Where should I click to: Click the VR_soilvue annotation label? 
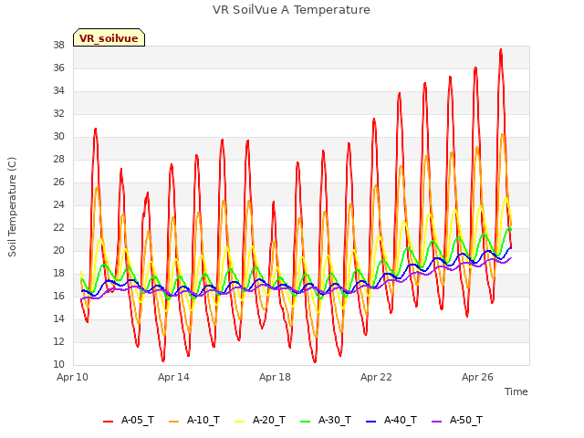[109, 38]
